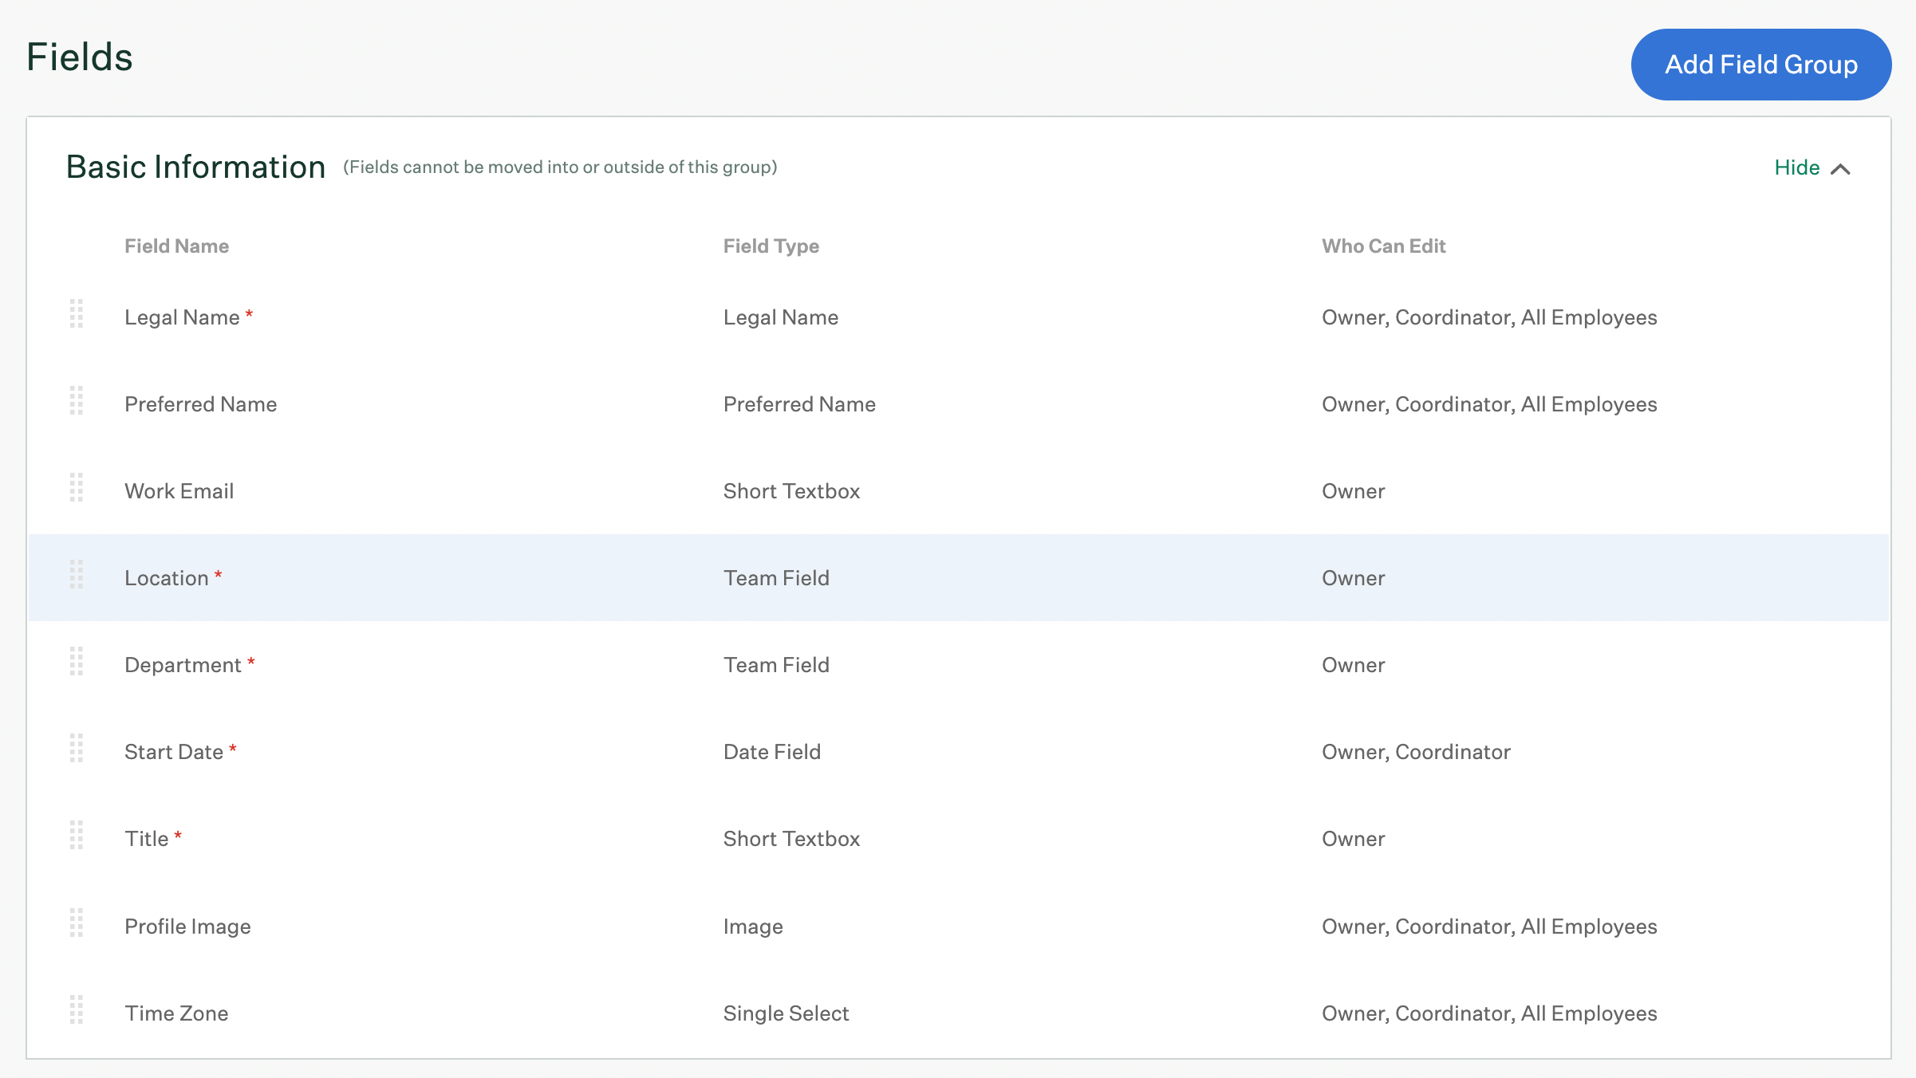The image size is (1916, 1078).
Task: Grab the drag handle for Legal Name row
Action: point(77,313)
